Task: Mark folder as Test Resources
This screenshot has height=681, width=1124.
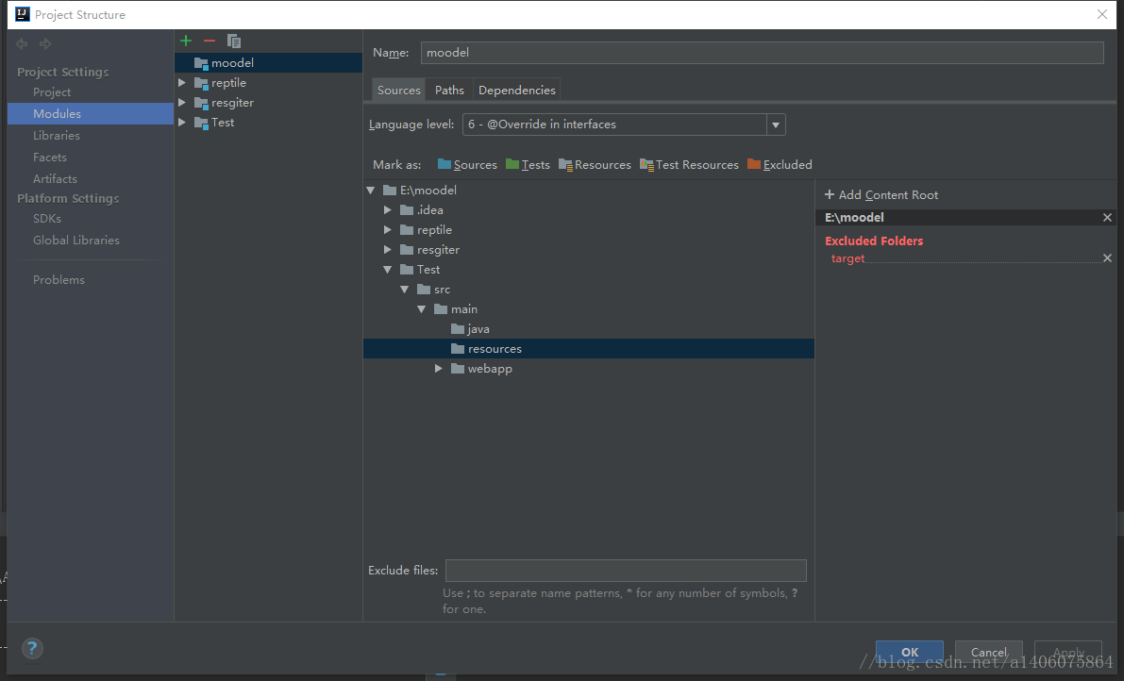Action: coord(689,165)
